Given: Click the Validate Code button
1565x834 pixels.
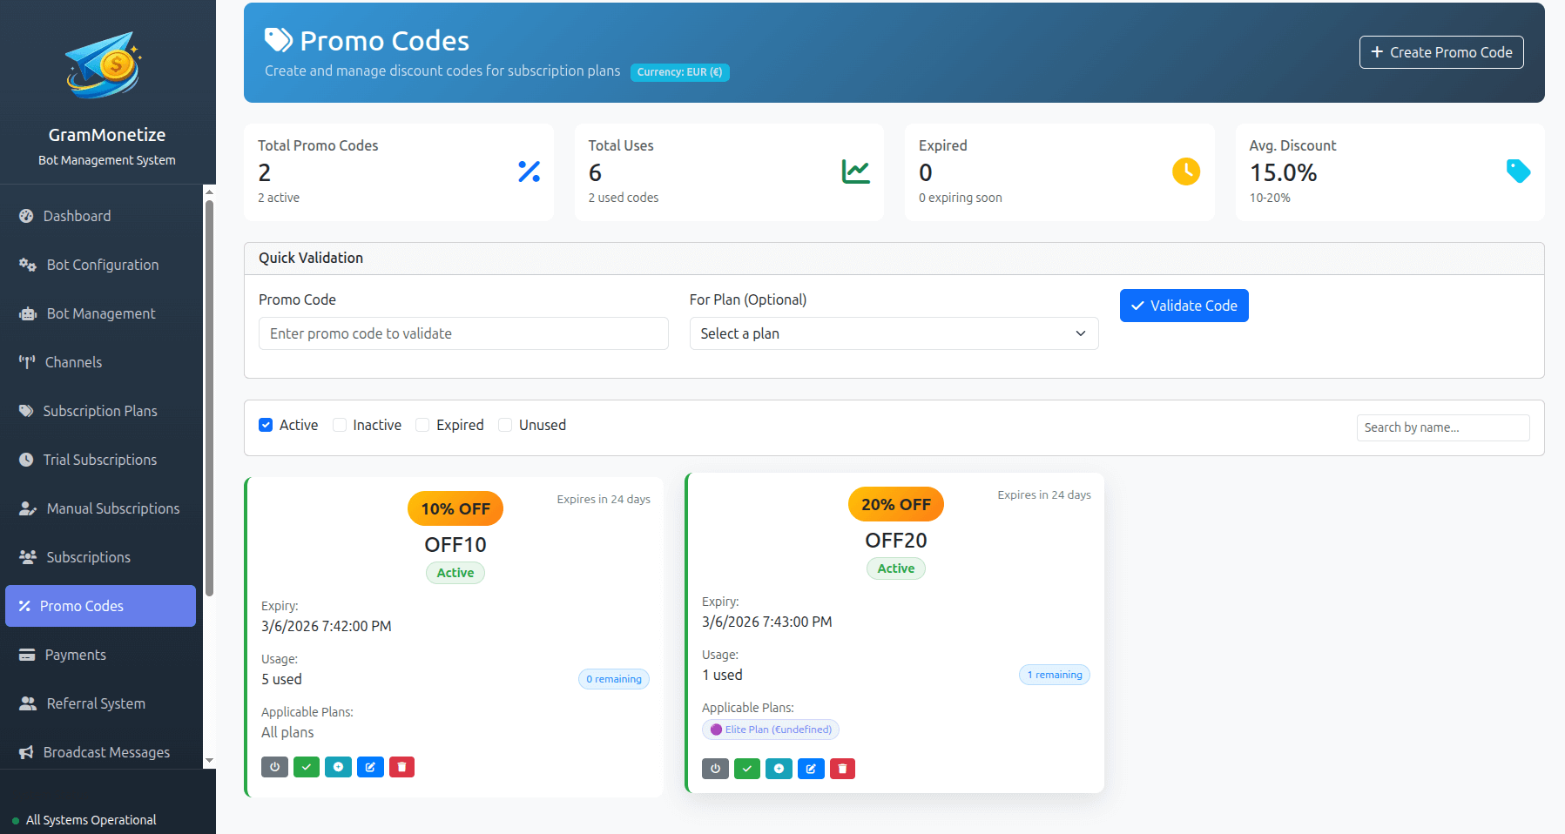Looking at the screenshot, I should click(x=1184, y=306).
